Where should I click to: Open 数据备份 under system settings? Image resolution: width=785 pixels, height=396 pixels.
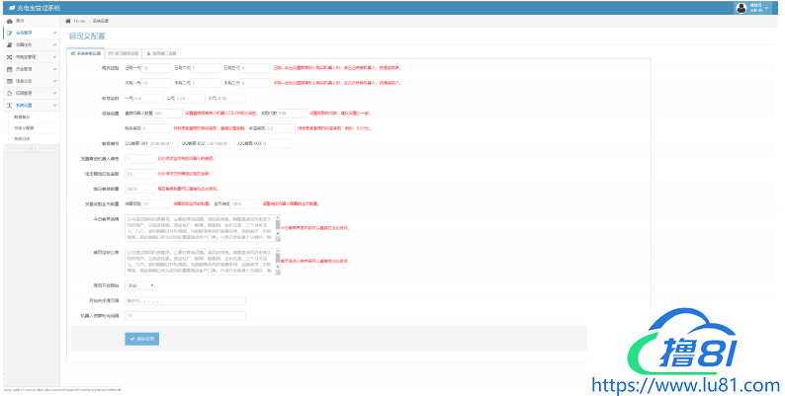(x=24, y=116)
